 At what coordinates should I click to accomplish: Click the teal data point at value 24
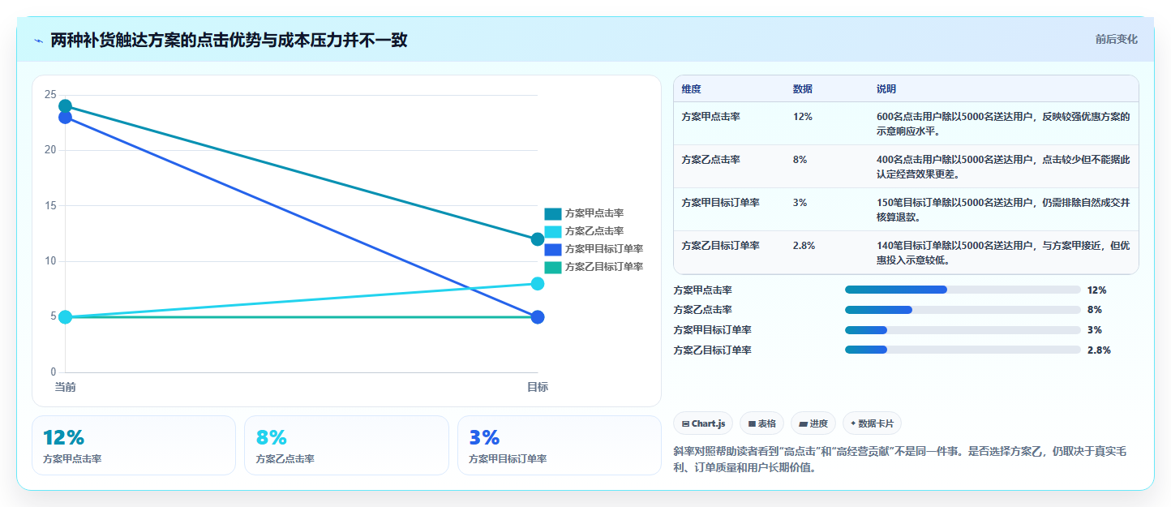click(66, 106)
